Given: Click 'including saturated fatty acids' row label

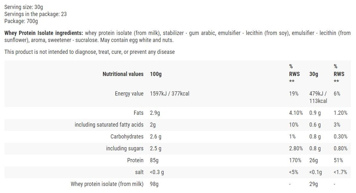Looking at the screenshot, I should click(109, 125).
